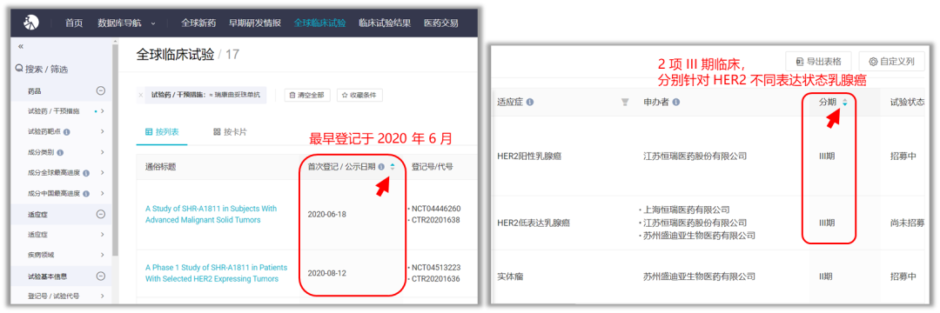The height and width of the screenshot is (313, 940).
Task: Open the 数据库导航 dropdown menu
Action: [126, 23]
